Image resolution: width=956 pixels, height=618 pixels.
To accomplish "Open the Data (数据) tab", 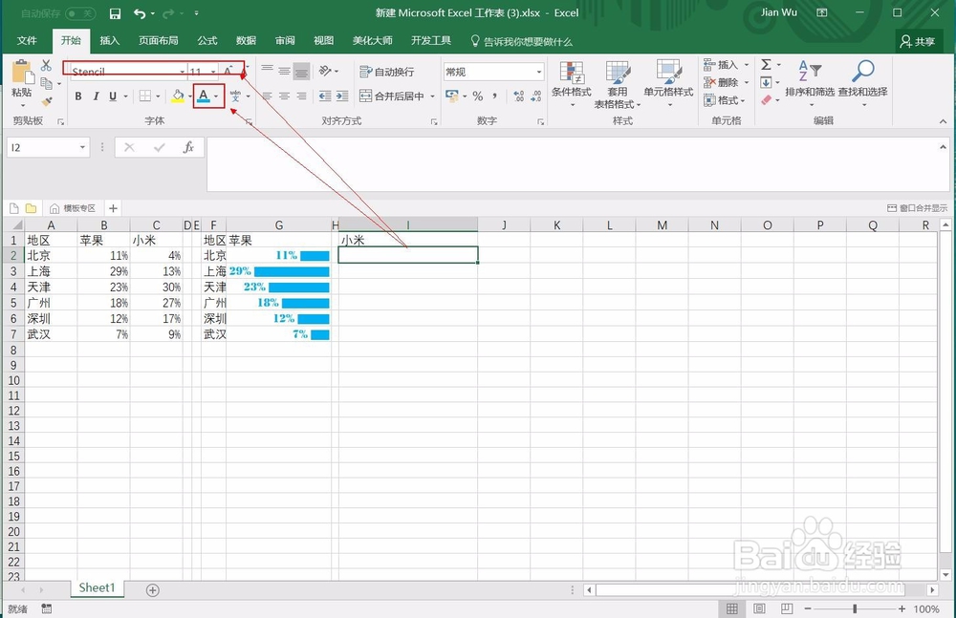I will [247, 40].
